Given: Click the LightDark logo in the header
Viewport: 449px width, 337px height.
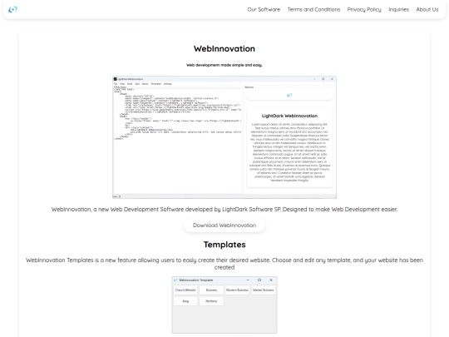Looking at the screenshot, I should pyautogui.click(x=12, y=9).
